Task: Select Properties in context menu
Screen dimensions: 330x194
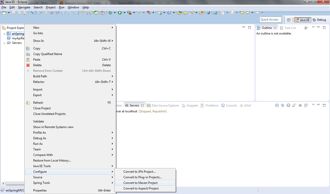Action: tap(70, 190)
